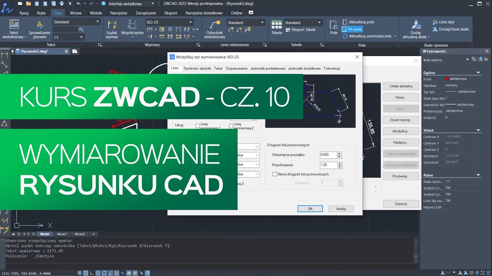This screenshot has width=492, height=276.
Task: Open the Tabele panel dialog launcher arrow
Action: [321, 45]
